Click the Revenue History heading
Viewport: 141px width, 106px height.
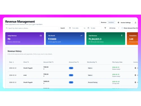(x=15, y=51)
